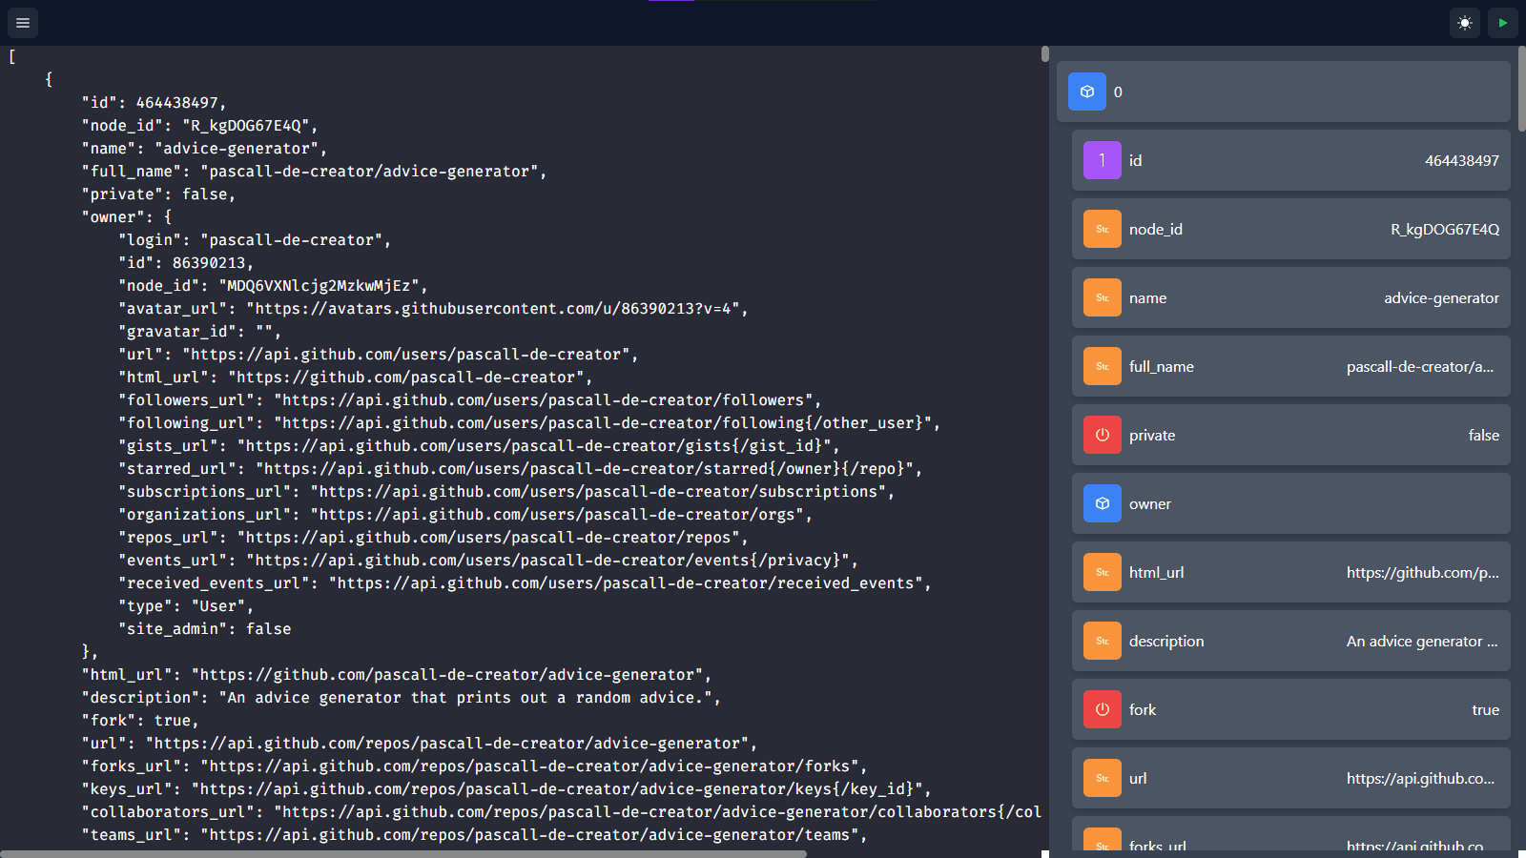Viewport: 1526px width, 858px height.
Task: Click the orange string icon for full_name
Action: (x=1103, y=366)
